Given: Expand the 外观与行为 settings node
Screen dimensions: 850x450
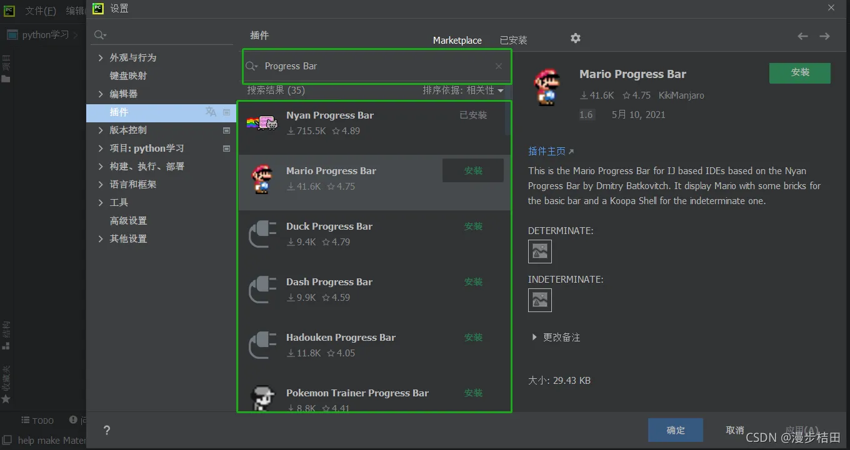Looking at the screenshot, I should pos(101,57).
